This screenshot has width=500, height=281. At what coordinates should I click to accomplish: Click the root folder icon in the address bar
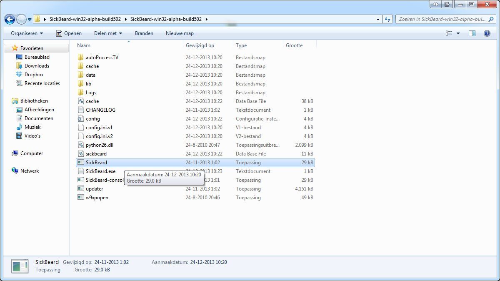[37, 19]
